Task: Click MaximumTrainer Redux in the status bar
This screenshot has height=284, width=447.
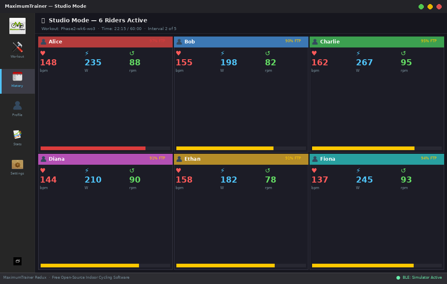Action: (x=24, y=278)
